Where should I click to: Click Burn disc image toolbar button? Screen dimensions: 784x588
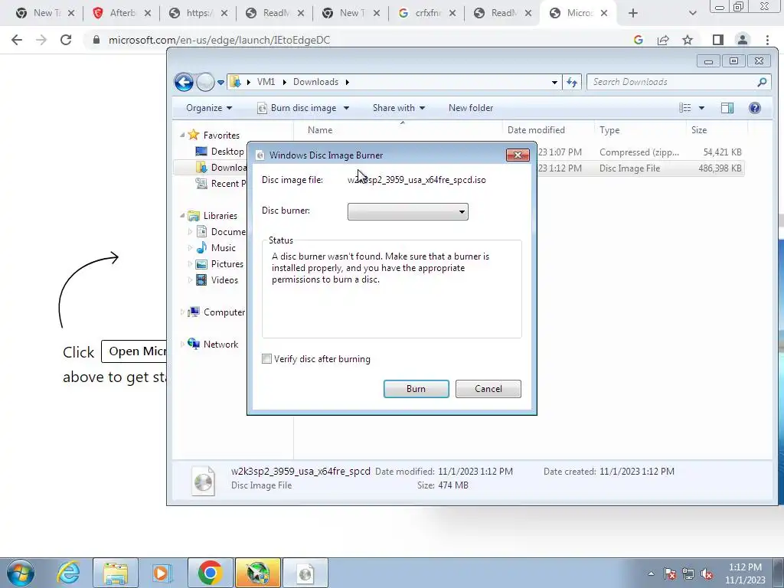pos(296,108)
